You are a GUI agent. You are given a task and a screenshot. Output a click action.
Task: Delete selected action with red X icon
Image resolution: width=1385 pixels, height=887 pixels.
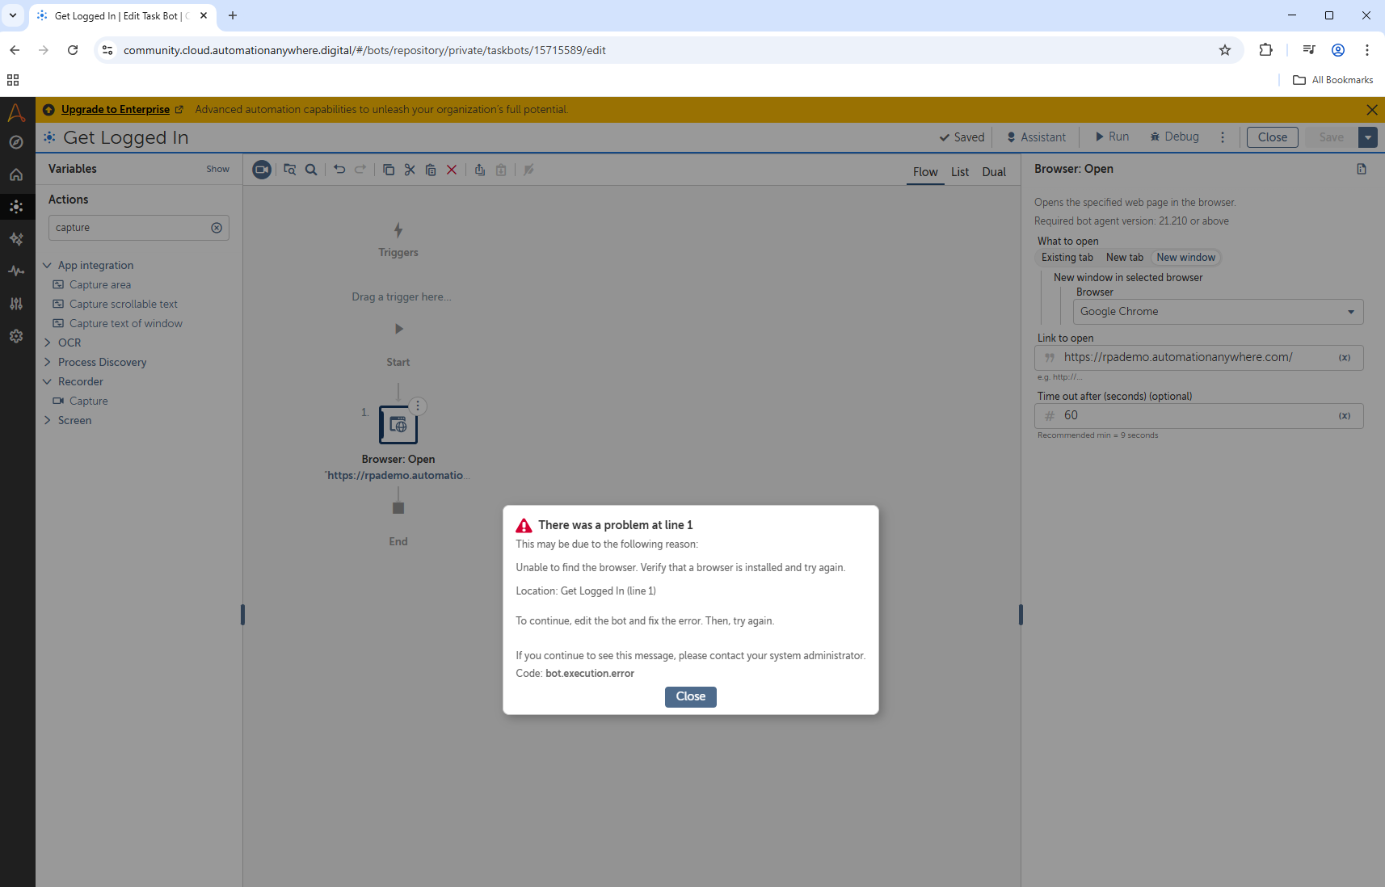coord(452,170)
